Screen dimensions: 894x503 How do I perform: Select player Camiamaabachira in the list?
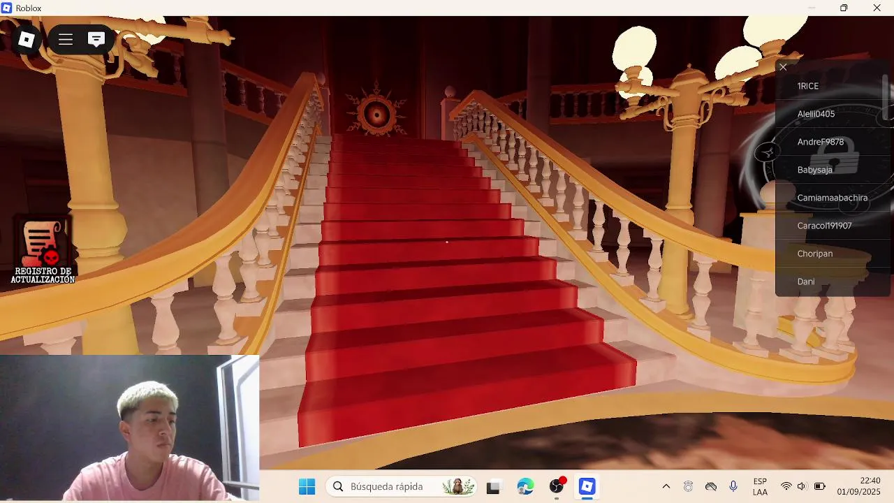(832, 198)
